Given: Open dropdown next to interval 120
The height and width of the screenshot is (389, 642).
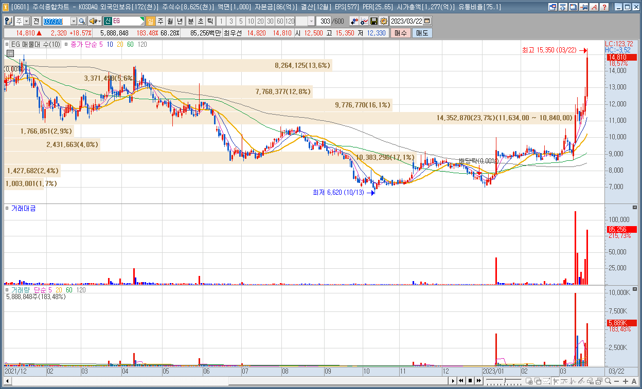Looking at the screenshot, I should coord(311,21).
